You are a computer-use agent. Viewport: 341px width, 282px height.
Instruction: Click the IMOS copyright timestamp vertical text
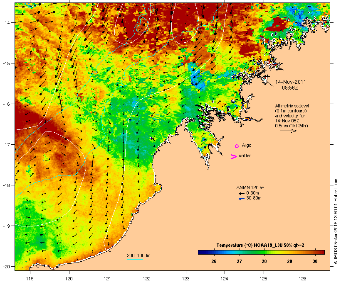tap(336, 221)
